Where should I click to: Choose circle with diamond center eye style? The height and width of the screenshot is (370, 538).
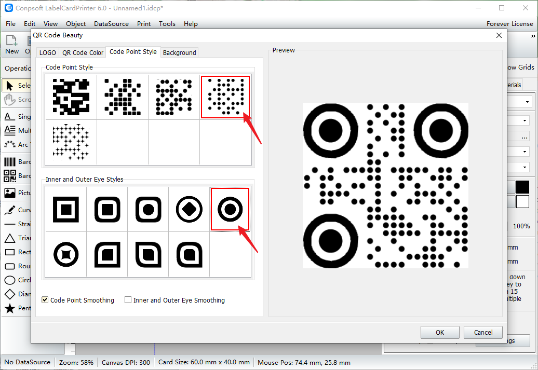(189, 209)
